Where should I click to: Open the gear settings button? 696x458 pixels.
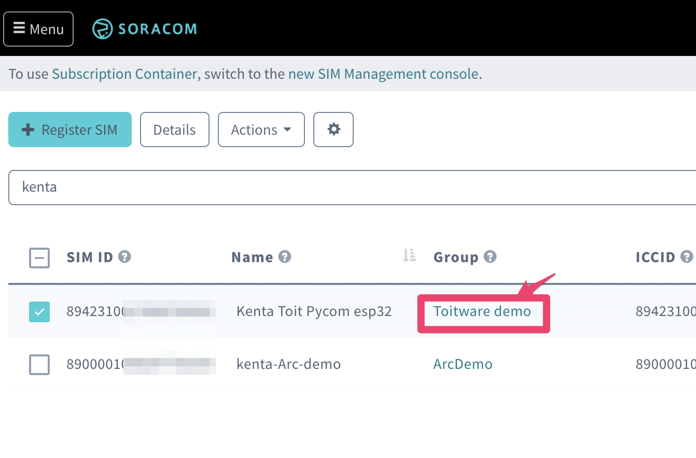[x=333, y=130]
